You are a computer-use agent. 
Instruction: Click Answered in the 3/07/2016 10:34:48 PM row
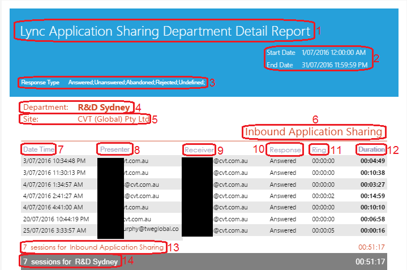pyautogui.click(x=283, y=161)
